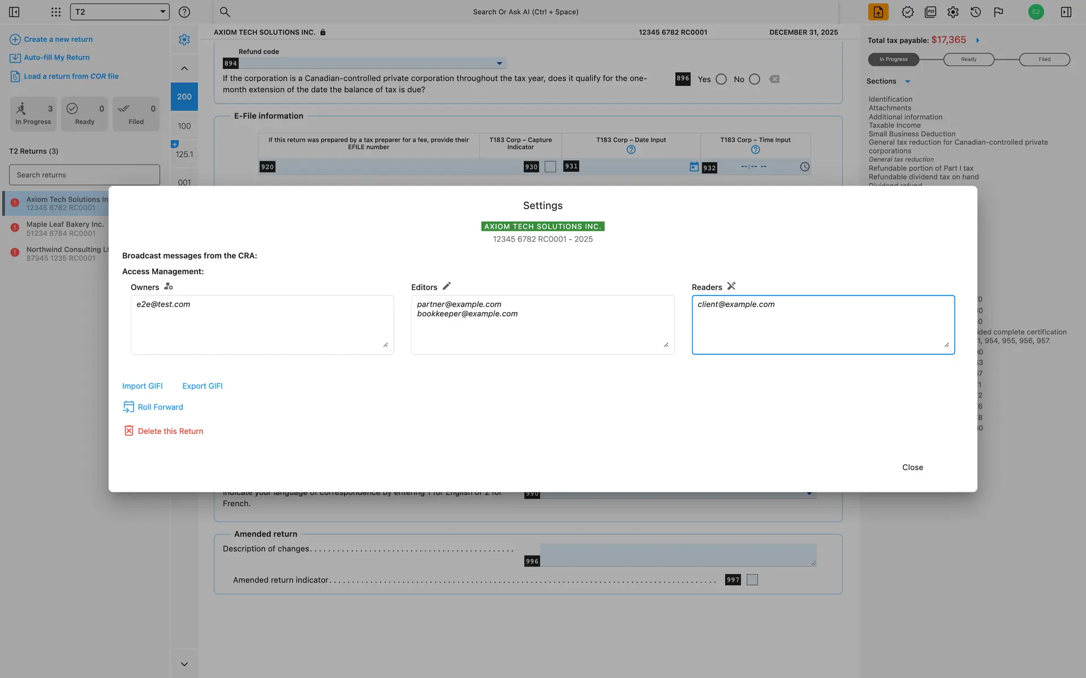Click the orange file upload icon
This screenshot has width=1086, height=678.
pyautogui.click(x=878, y=12)
